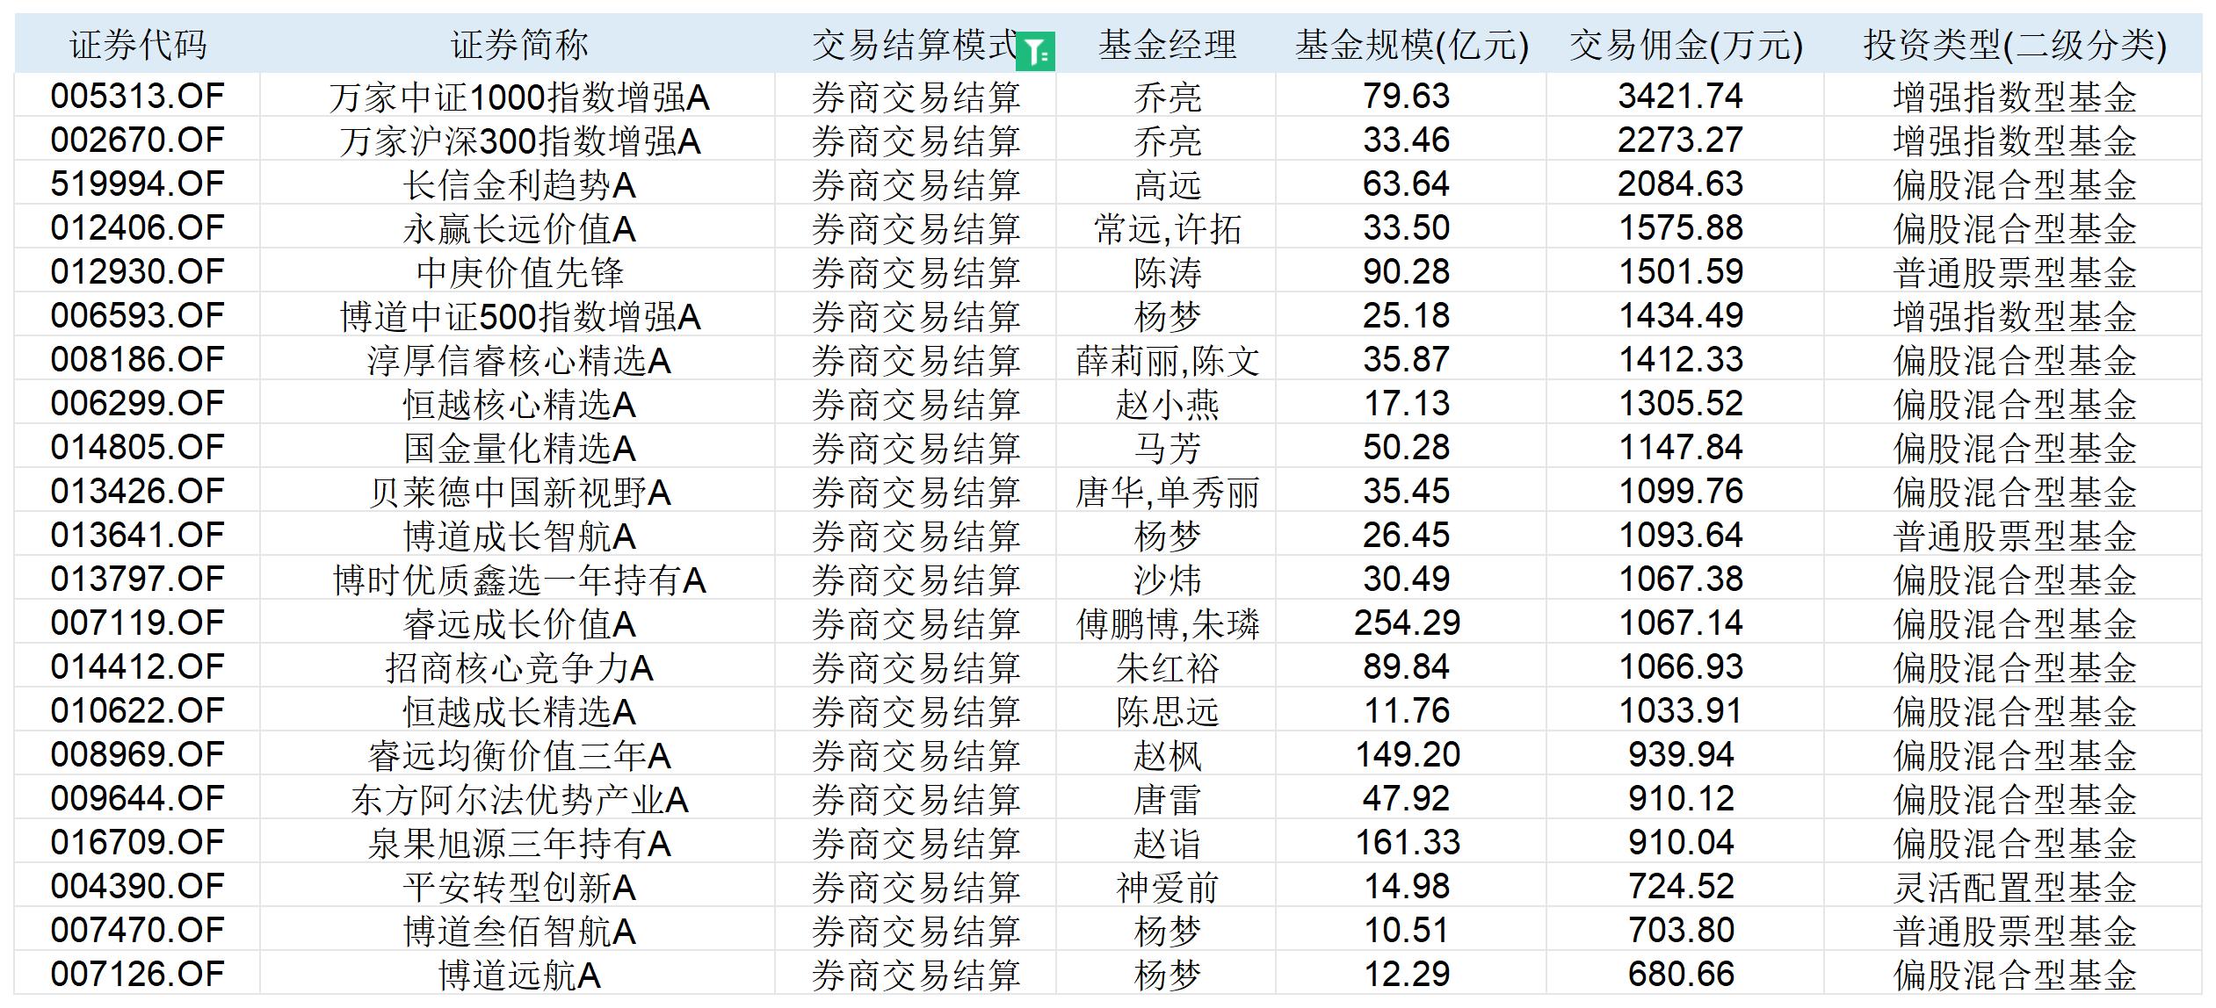Viewport: 2216px width, 1008px height.
Task: Click fund name 睿远均衡价值三年A
Action: click(518, 755)
